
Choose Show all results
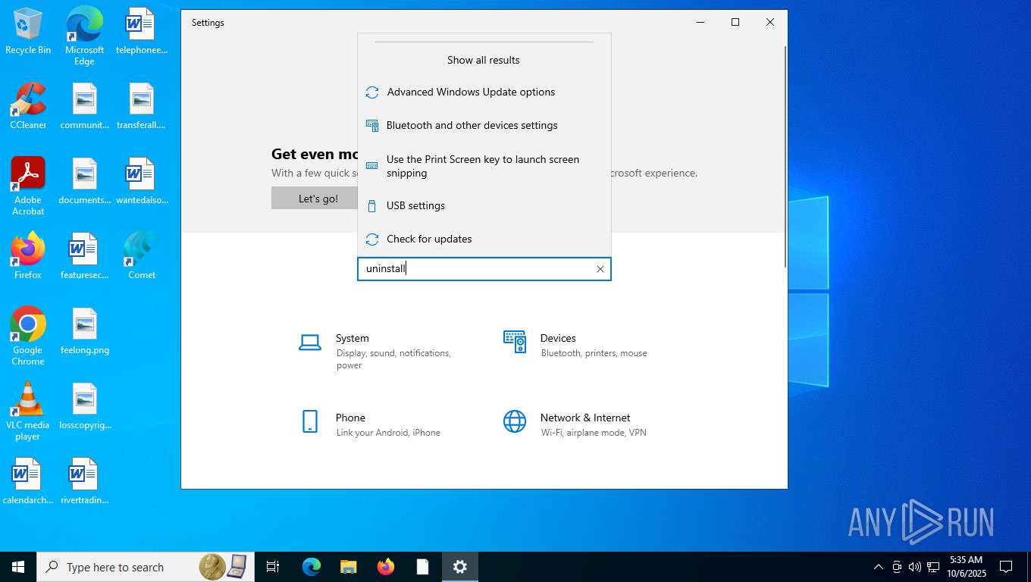[484, 60]
